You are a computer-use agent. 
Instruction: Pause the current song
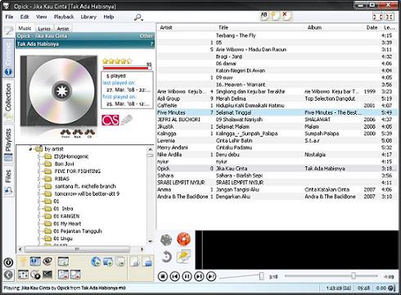187,276
